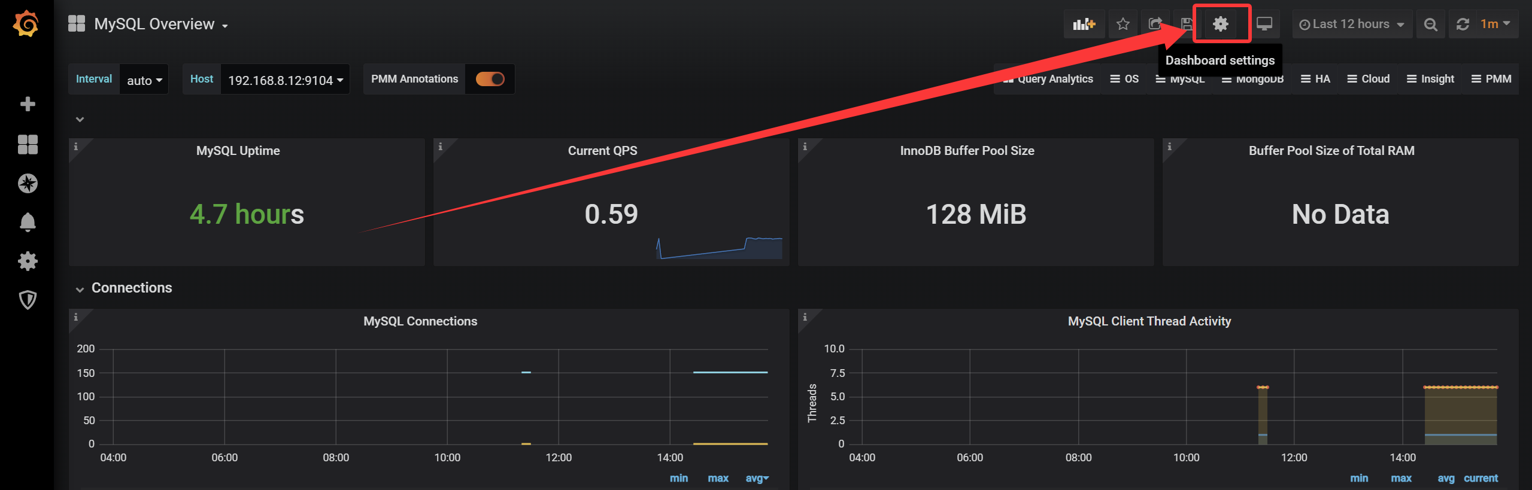Open the Create plus menu in sidebar
Screen dimensions: 1532x490
pyautogui.click(x=28, y=104)
